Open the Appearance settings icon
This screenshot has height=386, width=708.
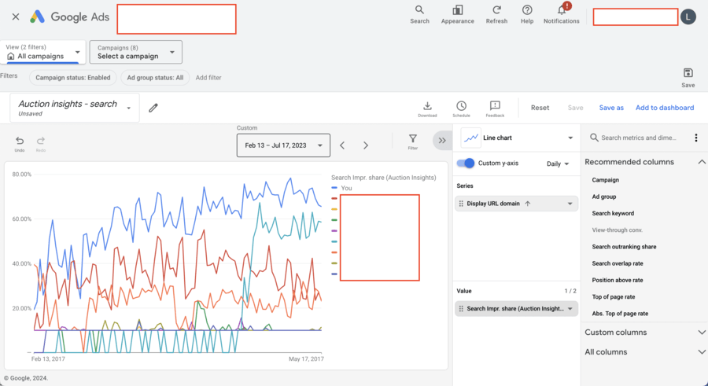tap(457, 10)
